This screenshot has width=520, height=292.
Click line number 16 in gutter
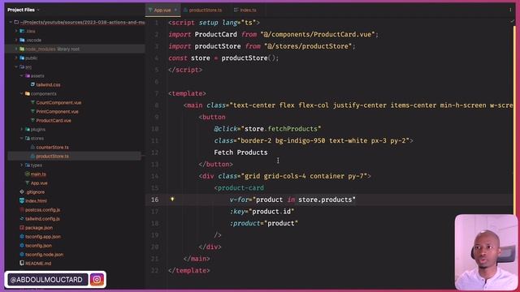[155, 200]
